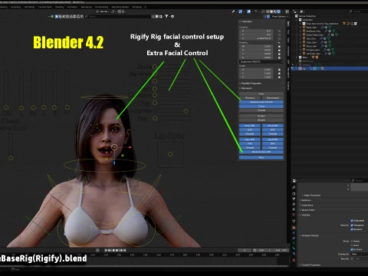
Task: Switch to the Texture Paint workspace tab
Action: pyautogui.click(x=45, y=7)
